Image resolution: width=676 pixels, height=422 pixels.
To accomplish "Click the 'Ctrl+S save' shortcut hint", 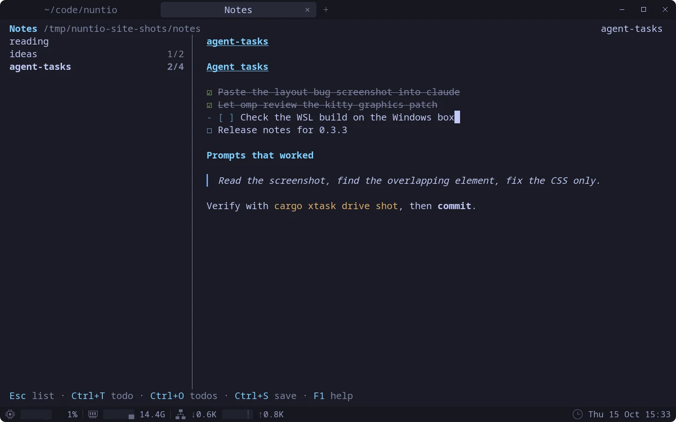I will (266, 396).
